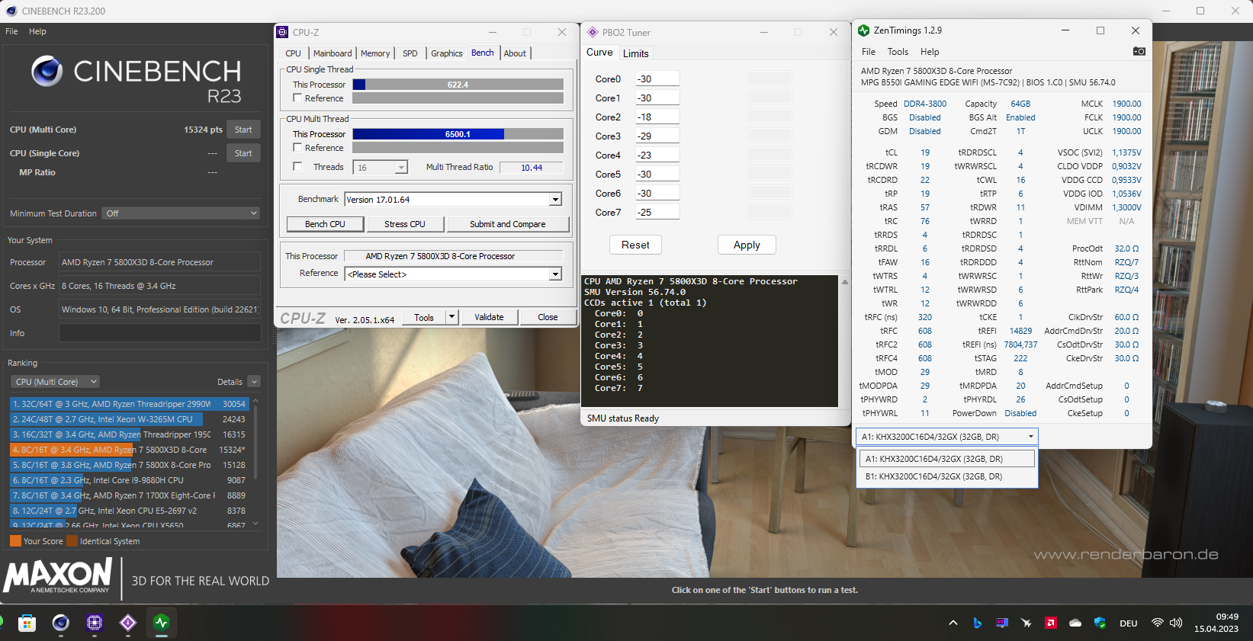Click the Core7 curve offset field
The width and height of the screenshot is (1253, 641).
[657, 213]
